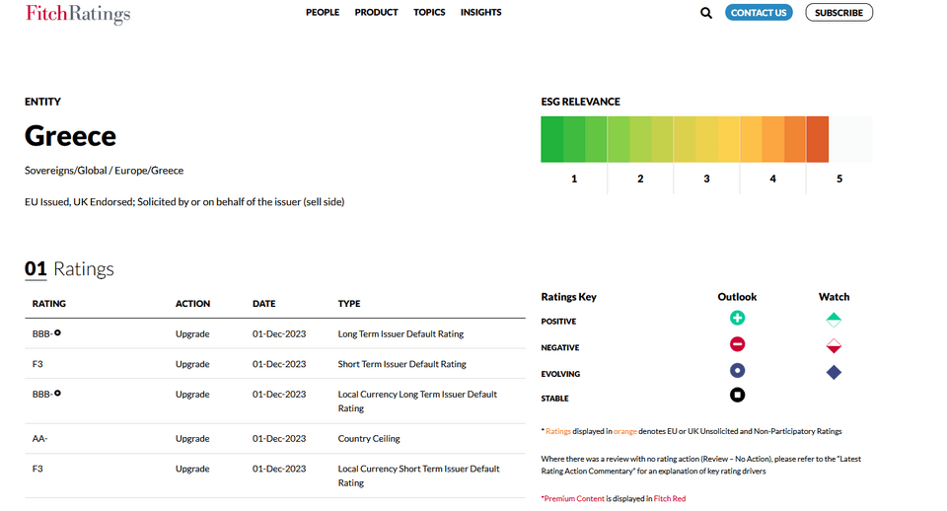Viewport: 947px width, 511px height.
Task: Open the People menu
Action: [x=323, y=12]
